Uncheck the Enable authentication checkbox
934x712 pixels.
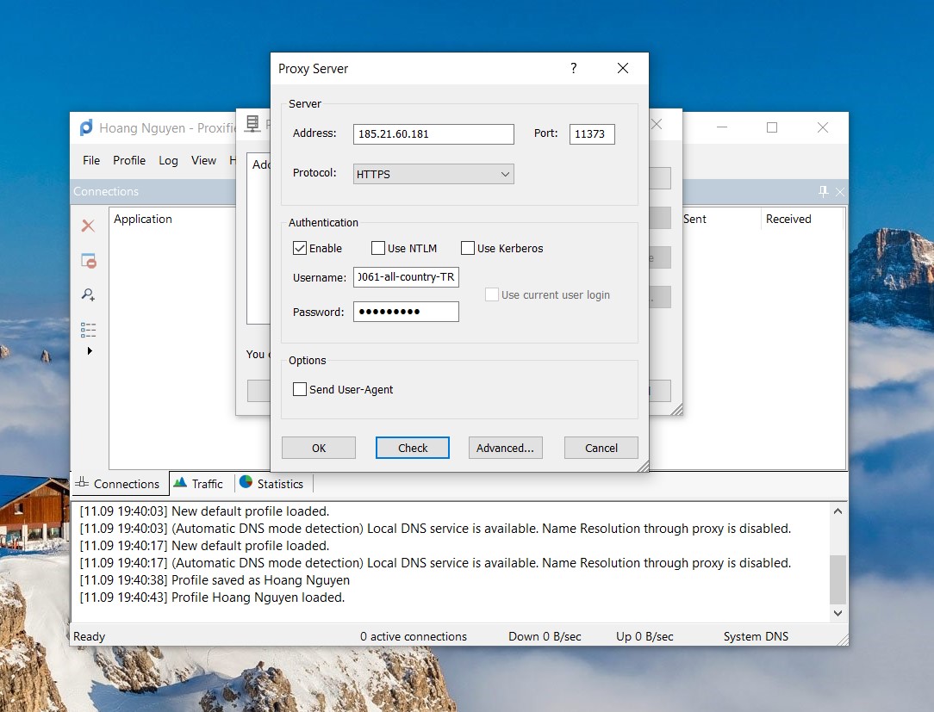300,248
